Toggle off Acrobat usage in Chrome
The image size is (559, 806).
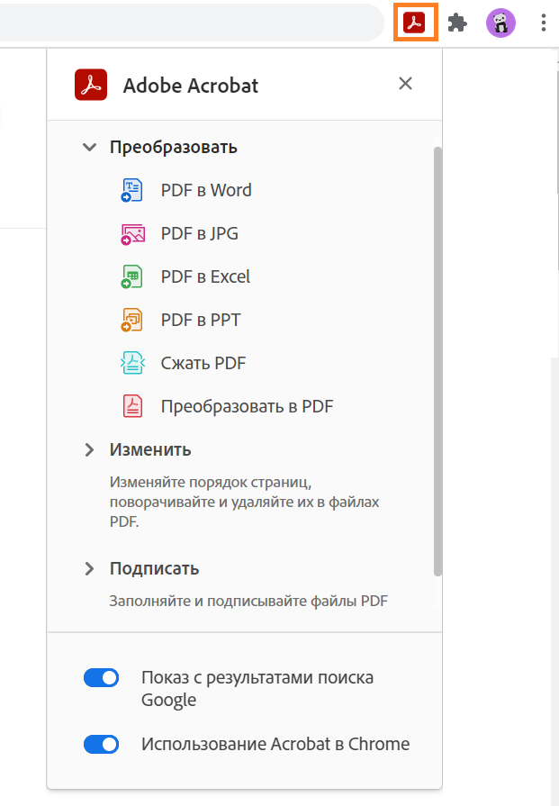pyautogui.click(x=102, y=745)
